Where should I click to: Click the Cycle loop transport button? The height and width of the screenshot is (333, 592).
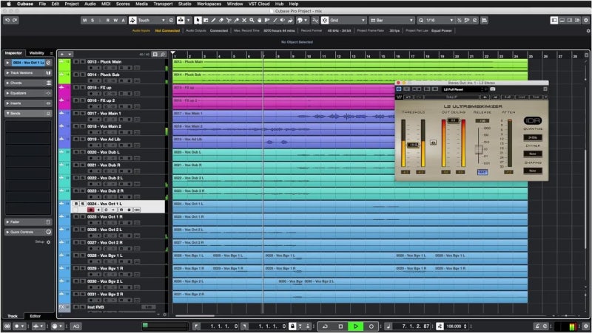tap(325, 326)
